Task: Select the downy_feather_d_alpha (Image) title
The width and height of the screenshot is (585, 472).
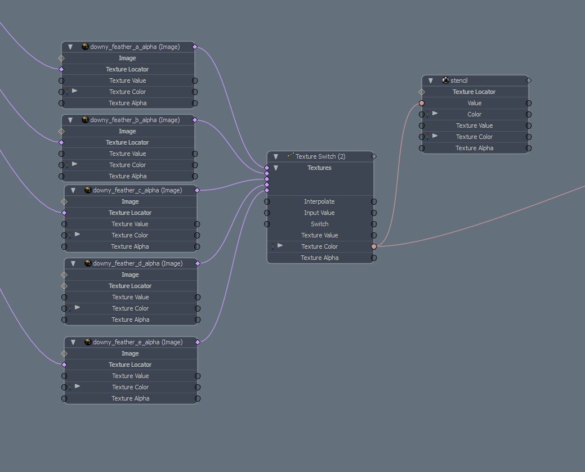Action: (138, 263)
